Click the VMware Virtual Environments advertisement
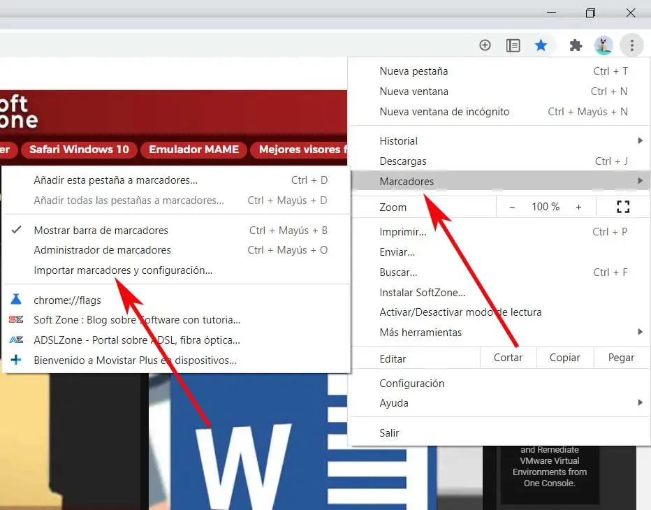651x510 pixels. point(549,474)
